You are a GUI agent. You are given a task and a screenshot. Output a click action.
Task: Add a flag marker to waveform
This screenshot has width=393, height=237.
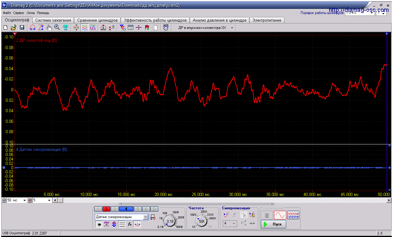(147, 28)
